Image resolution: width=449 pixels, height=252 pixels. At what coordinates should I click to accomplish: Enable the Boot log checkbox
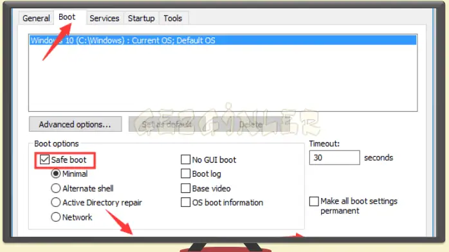(x=185, y=174)
